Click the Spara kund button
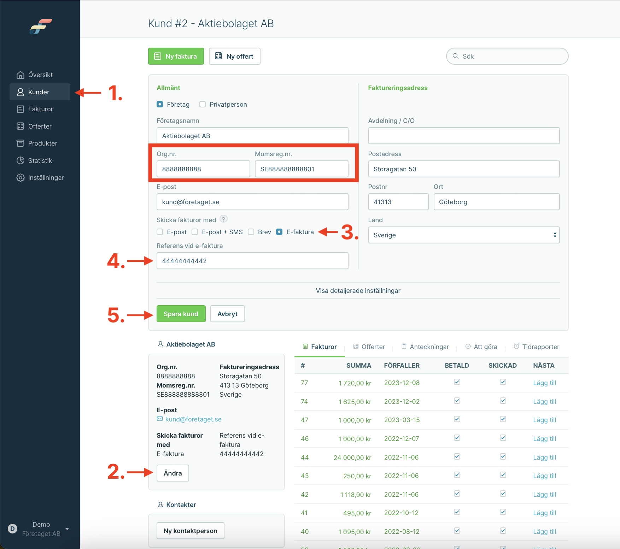Viewport: 620px width, 549px height. coord(181,314)
